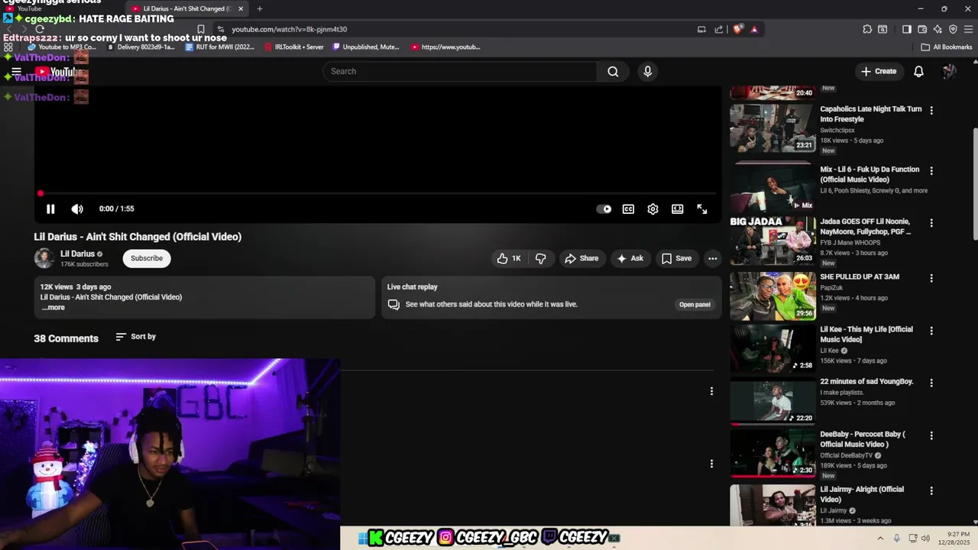Viewport: 978px width, 550px height.
Task: Subscribe to Lil Darius channel
Action: 147,258
